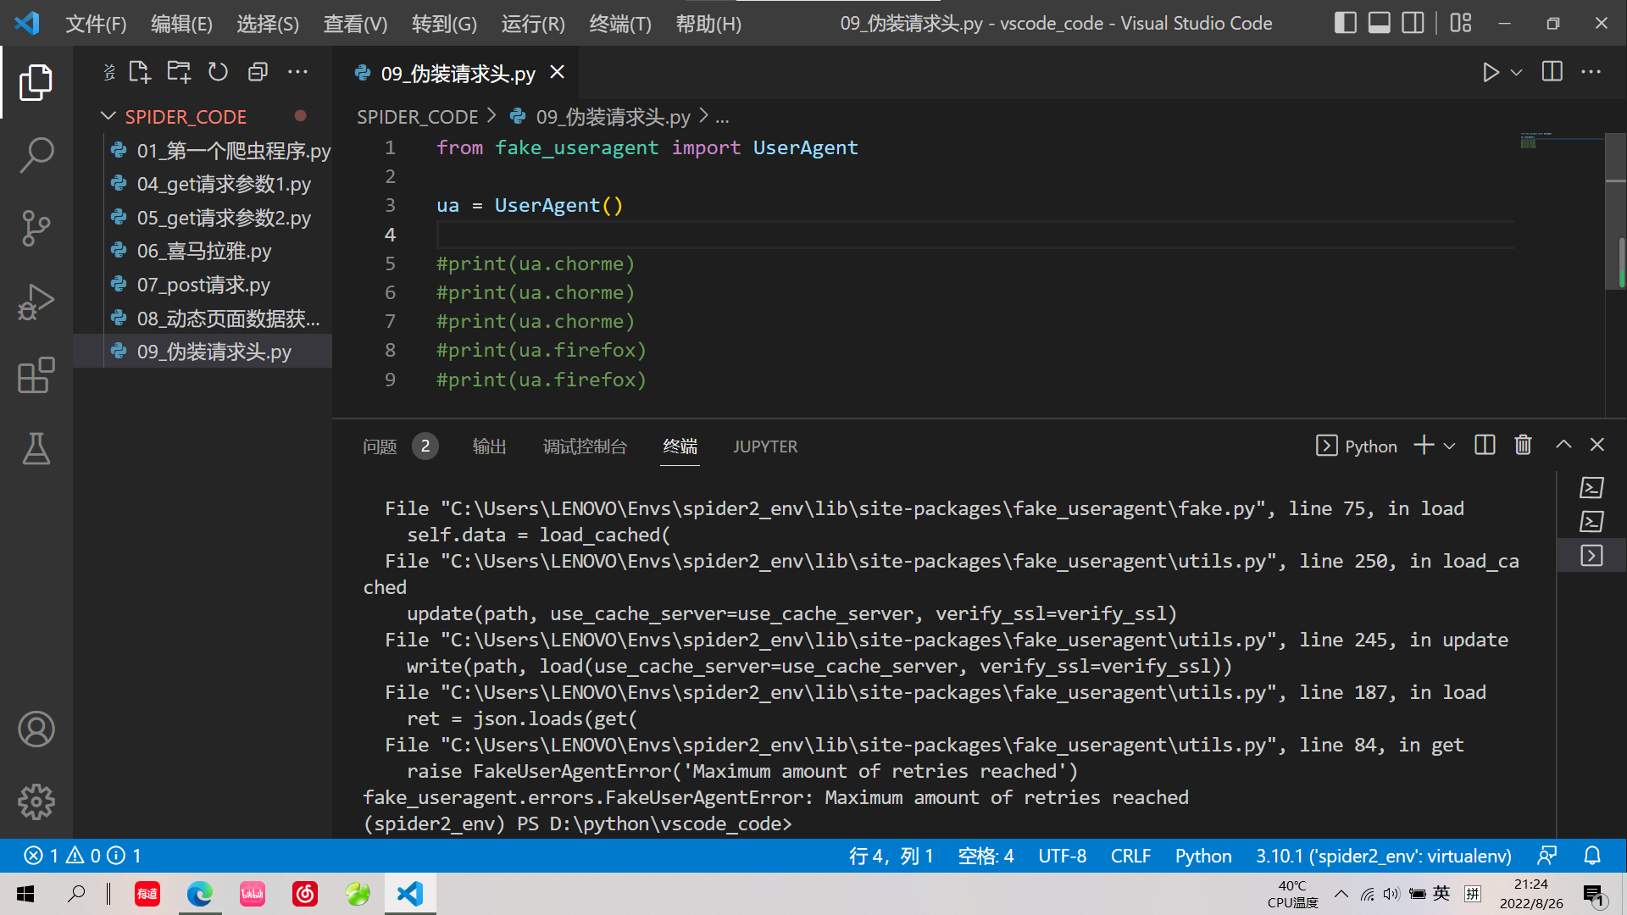Close the terminal panel

tap(1597, 445)
